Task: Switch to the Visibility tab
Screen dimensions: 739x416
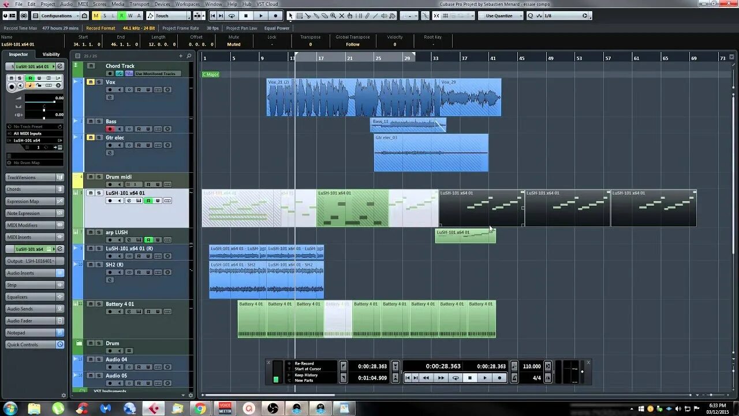Action: point(51,54)
